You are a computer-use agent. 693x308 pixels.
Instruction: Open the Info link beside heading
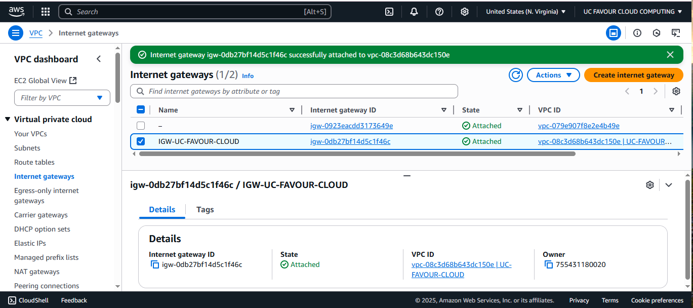(x=248, y=75)
